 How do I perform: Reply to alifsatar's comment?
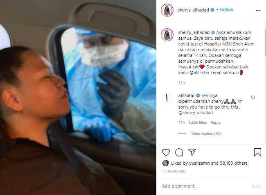[x=215, y=122]
